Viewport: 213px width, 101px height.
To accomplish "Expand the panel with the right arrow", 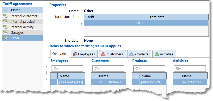I will coord(46,80).
